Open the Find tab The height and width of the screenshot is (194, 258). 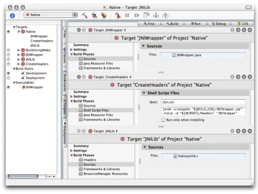[149, 24]
